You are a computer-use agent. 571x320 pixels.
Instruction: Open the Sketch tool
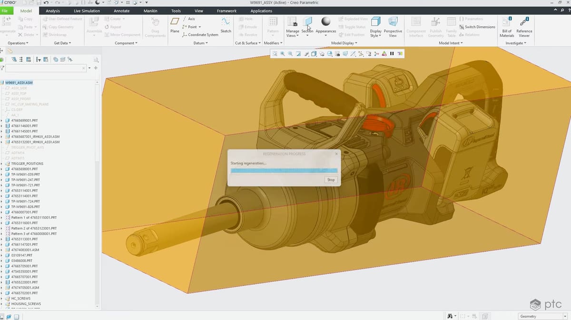pos(226,25)
